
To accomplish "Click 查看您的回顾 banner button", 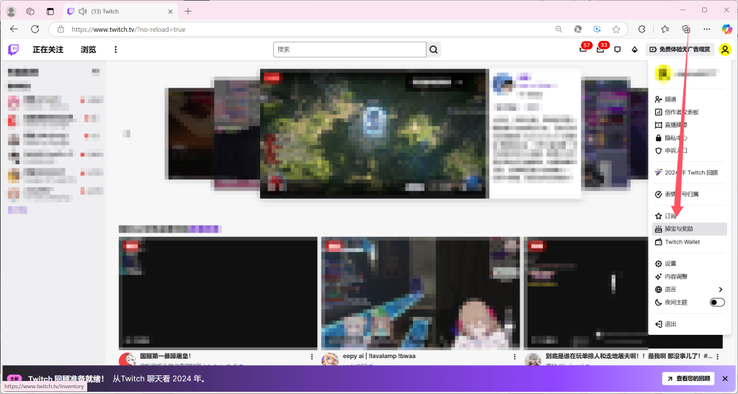I will pyautogui.click(x=688, y=378).
